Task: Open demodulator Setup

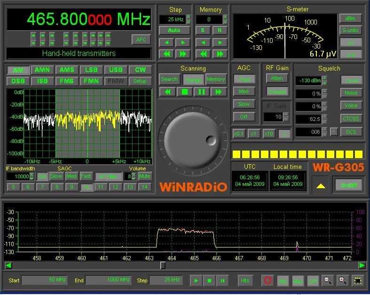Action: 140,81
